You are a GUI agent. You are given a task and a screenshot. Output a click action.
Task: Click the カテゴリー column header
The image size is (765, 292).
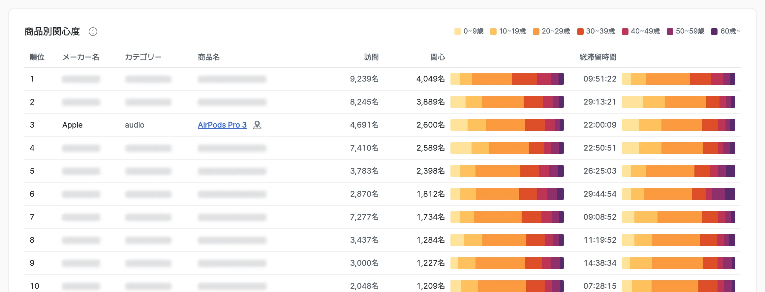point(143,57)
